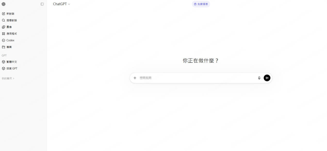
Task: Open the 專案 projects section
Action: [9, 47]
